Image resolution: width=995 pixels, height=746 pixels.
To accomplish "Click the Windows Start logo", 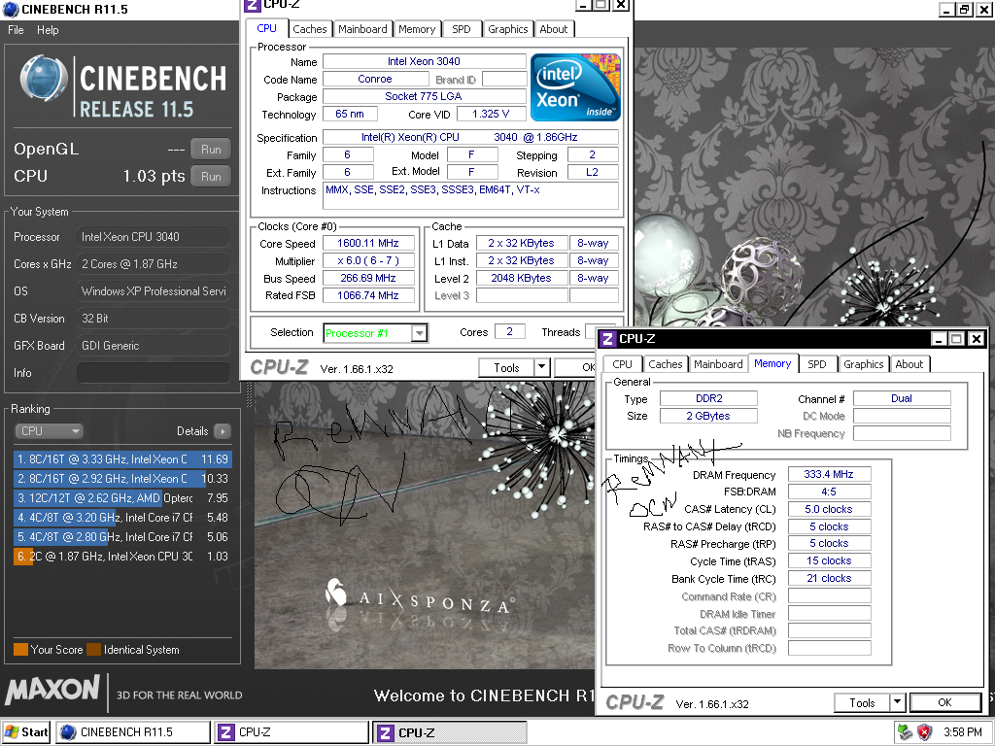I will (x=12, y=732).
